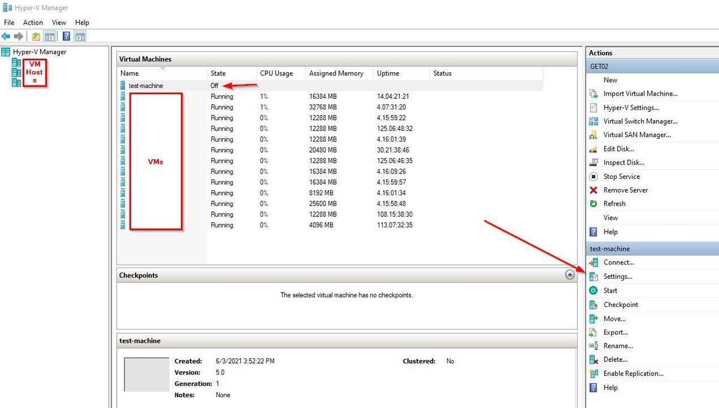
Task: Click the blue Help toolbar icon
Action: pos(67,36)
